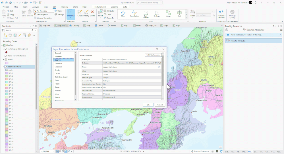Click the JP-01 color swatch
The width and height of the screenshot is (284, 154).
[x=7, y=73]
